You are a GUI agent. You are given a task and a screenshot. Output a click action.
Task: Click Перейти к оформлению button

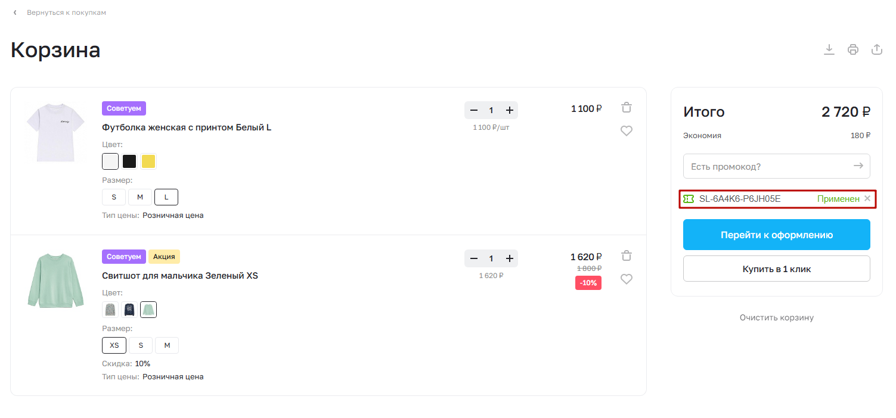coord(776,235)
